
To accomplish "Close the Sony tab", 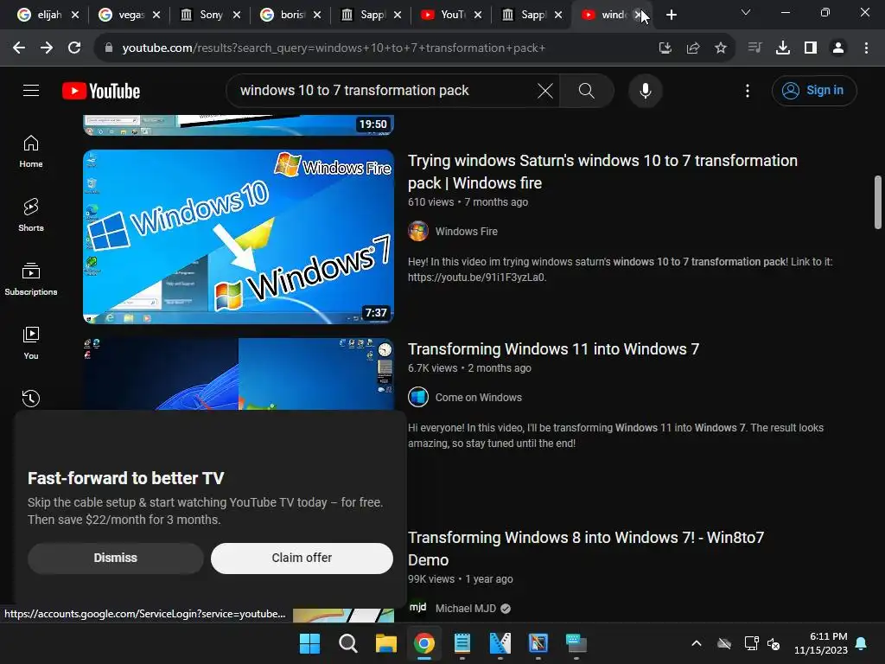I will [237, 16].
